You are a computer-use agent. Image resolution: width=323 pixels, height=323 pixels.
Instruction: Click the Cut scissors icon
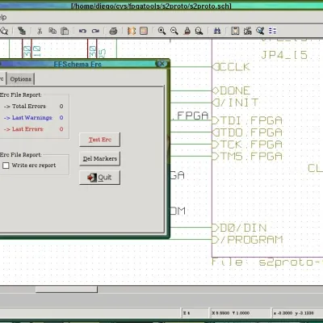(40, 31)
